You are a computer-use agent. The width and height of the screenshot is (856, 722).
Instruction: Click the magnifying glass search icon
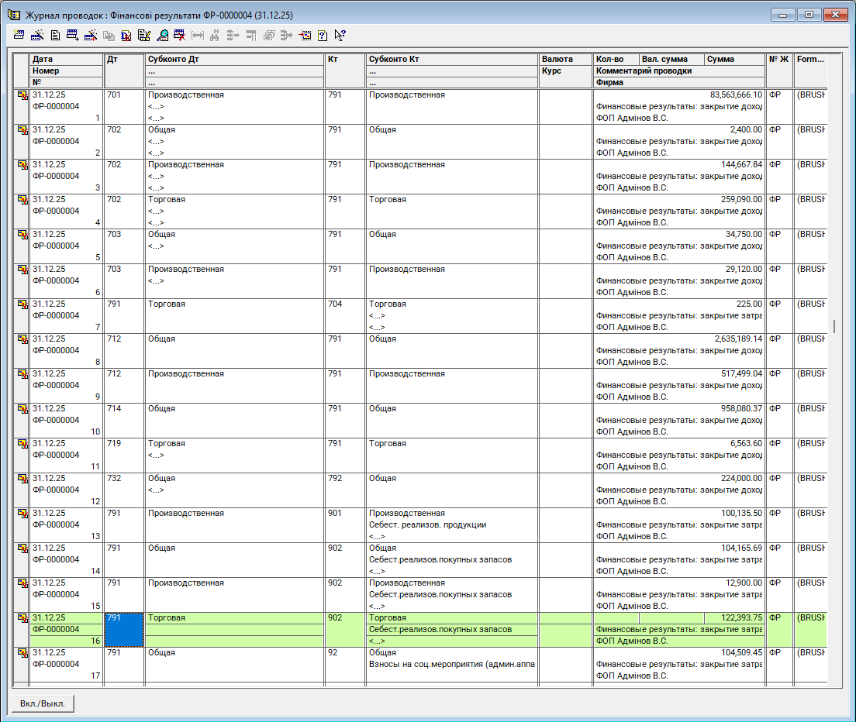[x=162, y=35]
